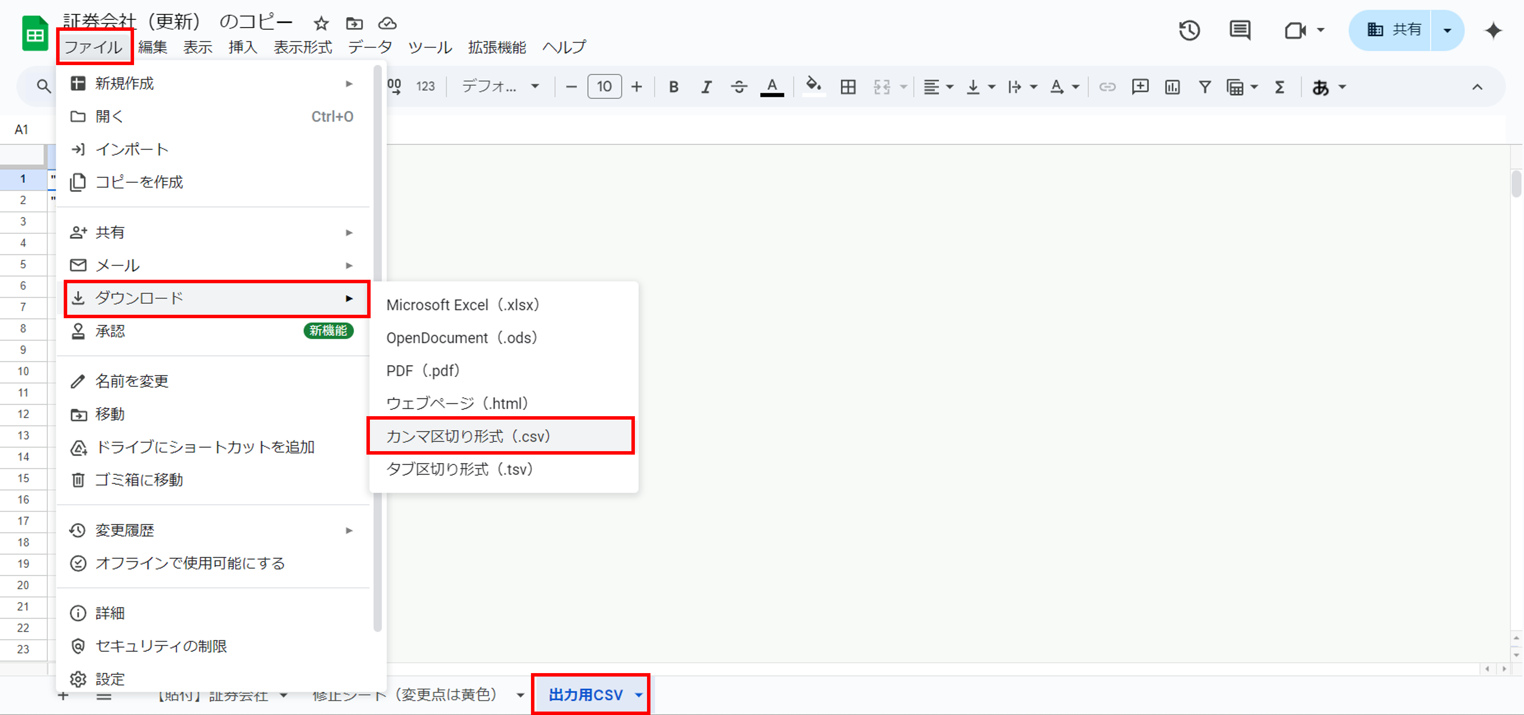Click the increase font size plus button
This screenshot has width=1524, height=715.
pos(637,88)
